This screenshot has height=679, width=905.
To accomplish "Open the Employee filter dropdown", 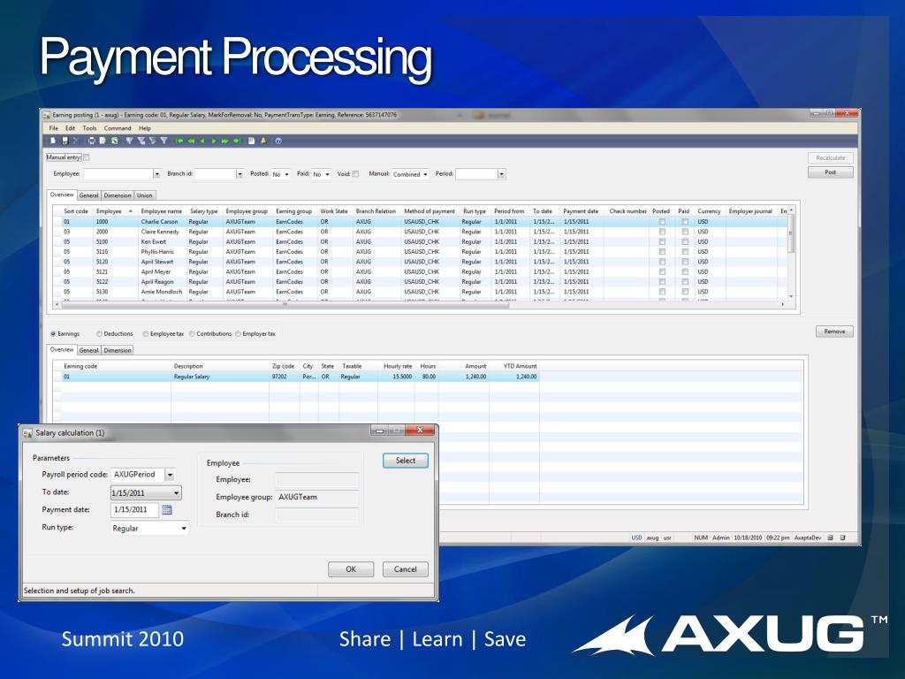I will point(156,174).
